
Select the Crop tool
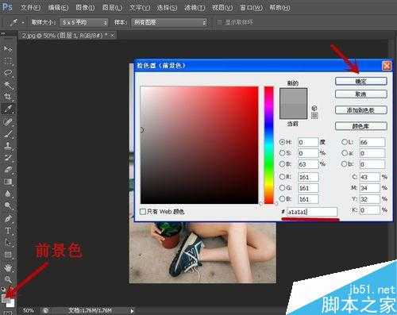tap(8, 97)
